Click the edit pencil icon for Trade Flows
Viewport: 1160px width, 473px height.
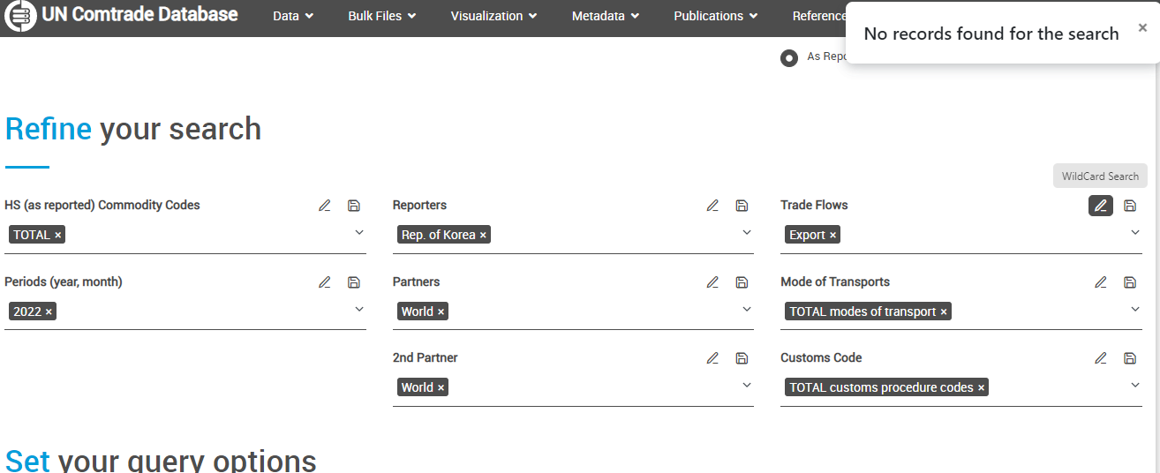click(1100, 206)
